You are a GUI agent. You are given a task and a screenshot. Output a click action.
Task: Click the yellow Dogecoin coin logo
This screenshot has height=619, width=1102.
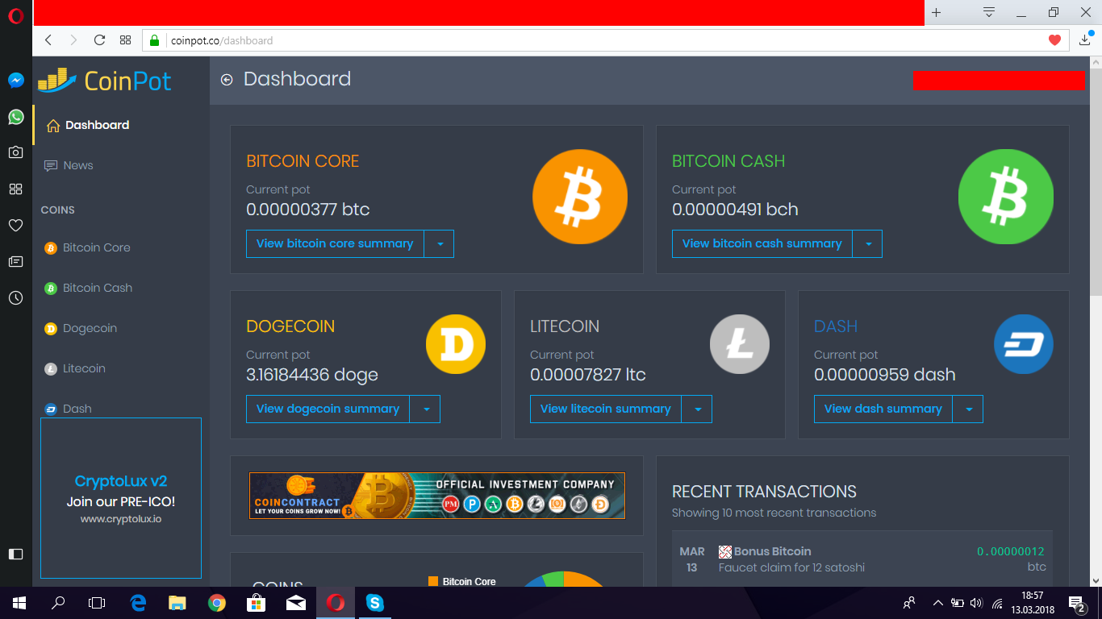[456, 344]
